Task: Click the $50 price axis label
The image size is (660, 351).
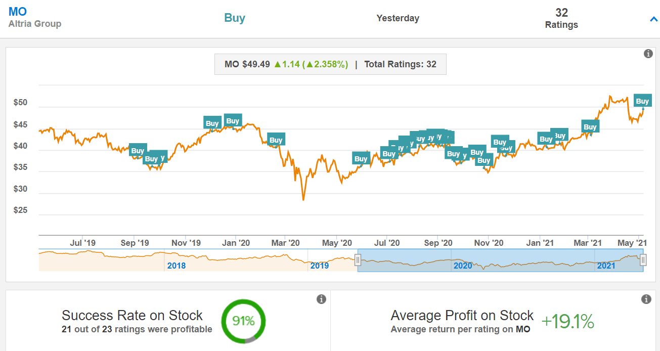Action: click(x=21, y=103)
